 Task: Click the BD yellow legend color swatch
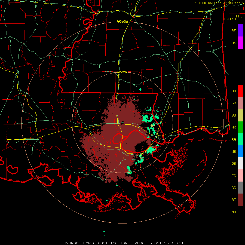tap(240, 115)
